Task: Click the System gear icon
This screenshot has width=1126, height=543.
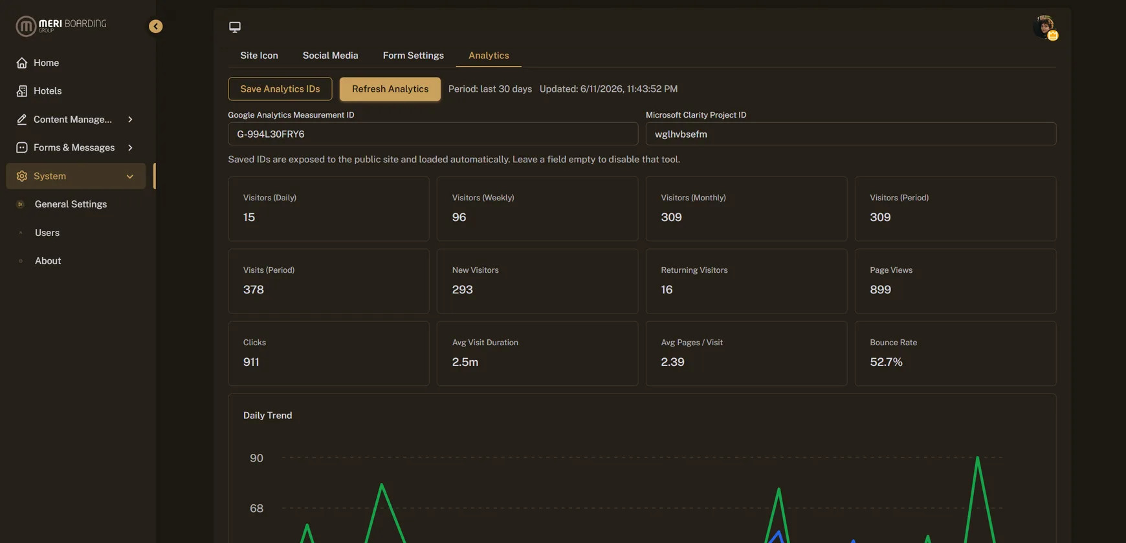Action: [22, 176]
